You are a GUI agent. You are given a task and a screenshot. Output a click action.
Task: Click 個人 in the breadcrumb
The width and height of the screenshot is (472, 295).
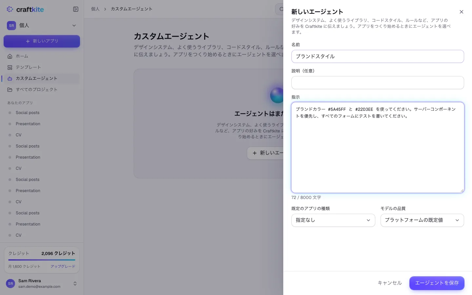tap(95, 9)
